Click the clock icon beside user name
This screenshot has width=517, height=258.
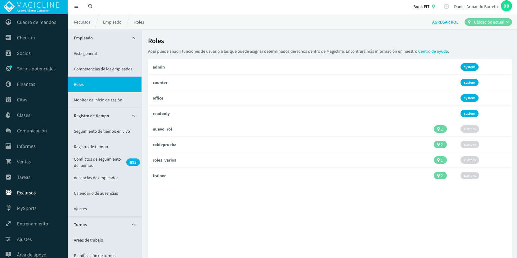tap(446, 7)
